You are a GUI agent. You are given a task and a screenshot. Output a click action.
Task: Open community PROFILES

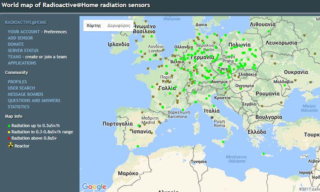coord(17,82)
